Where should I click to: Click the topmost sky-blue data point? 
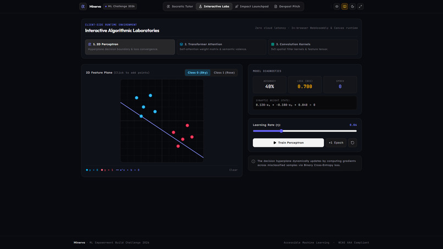coord(150,96)
